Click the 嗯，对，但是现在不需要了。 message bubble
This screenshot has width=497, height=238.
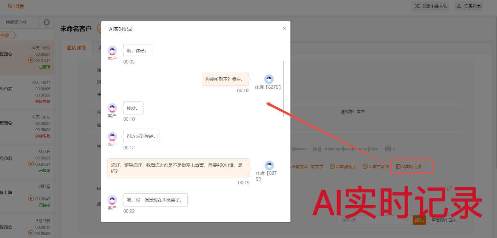click(x=155, y=200)
